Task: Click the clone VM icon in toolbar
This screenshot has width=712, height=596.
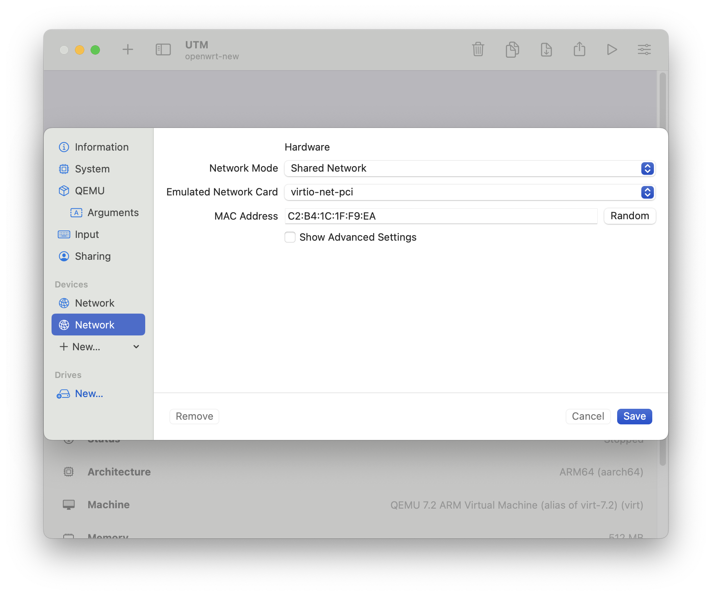Action: point(512,50)
